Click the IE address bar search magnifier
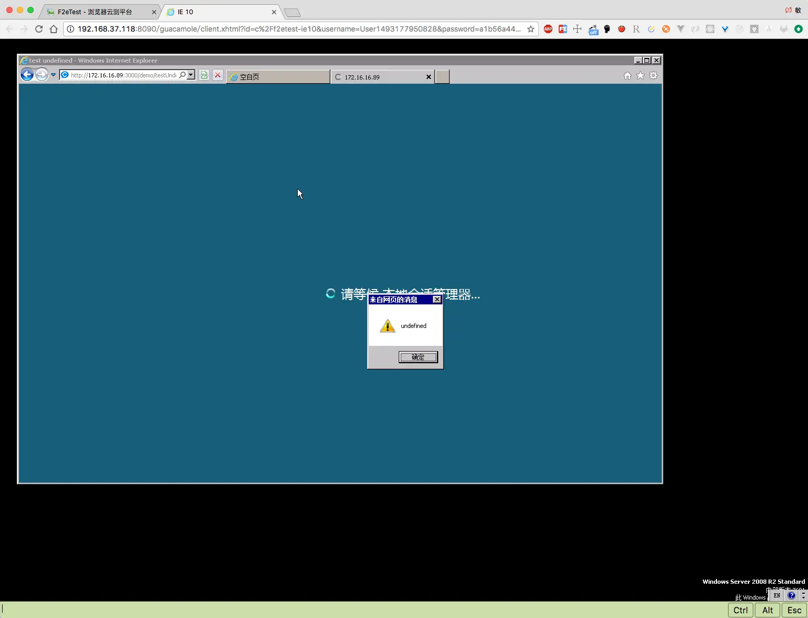Screen dimensions: 808x618 [183, 75]
